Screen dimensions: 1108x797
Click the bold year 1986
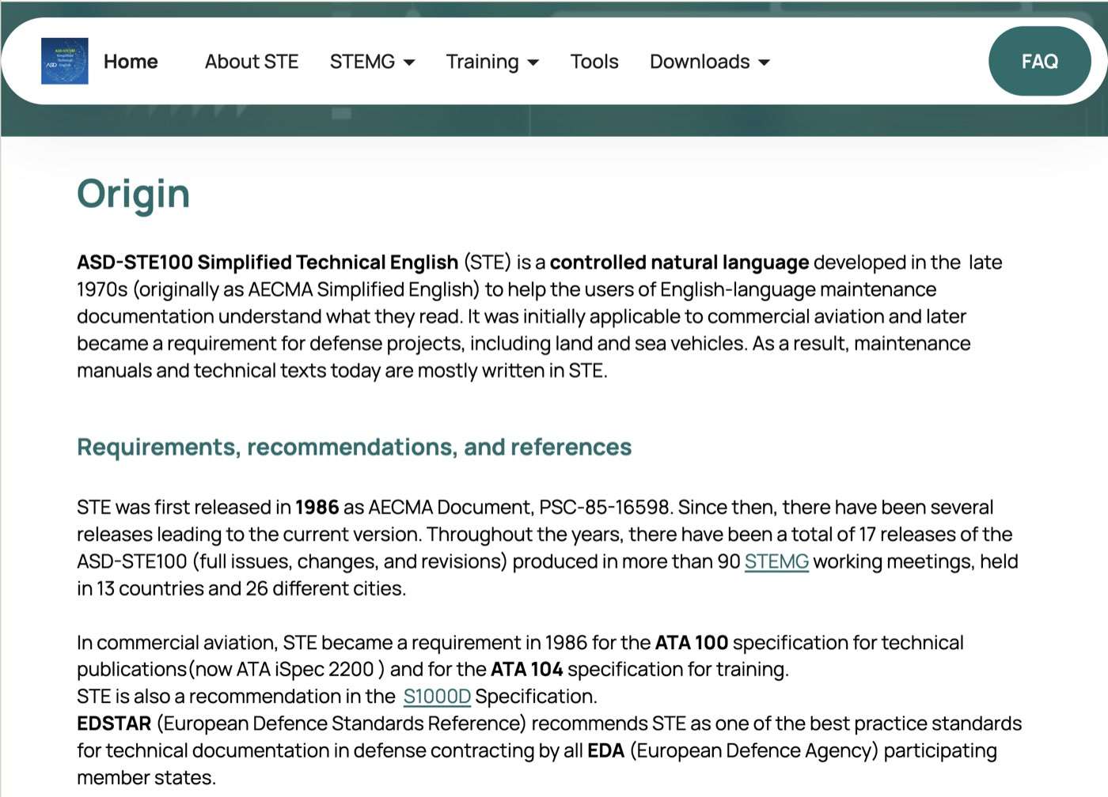(x=317, y=507)
